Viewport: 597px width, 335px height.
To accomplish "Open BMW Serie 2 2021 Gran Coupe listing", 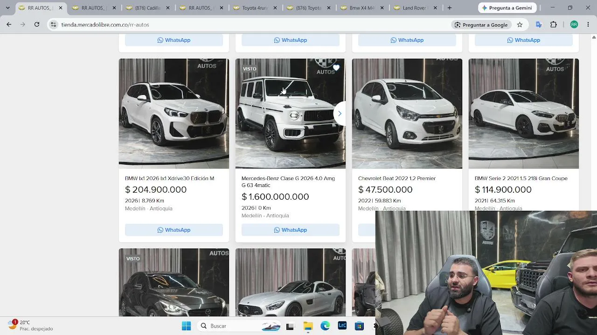I will point(521,178).
